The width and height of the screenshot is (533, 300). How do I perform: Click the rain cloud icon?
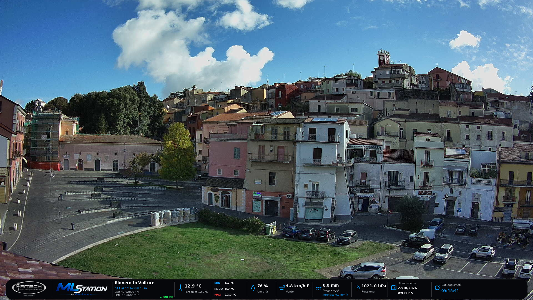coord(318,288)
